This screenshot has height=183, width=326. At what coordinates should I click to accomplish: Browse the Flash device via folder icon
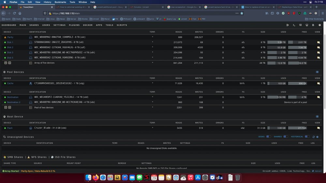319,128
